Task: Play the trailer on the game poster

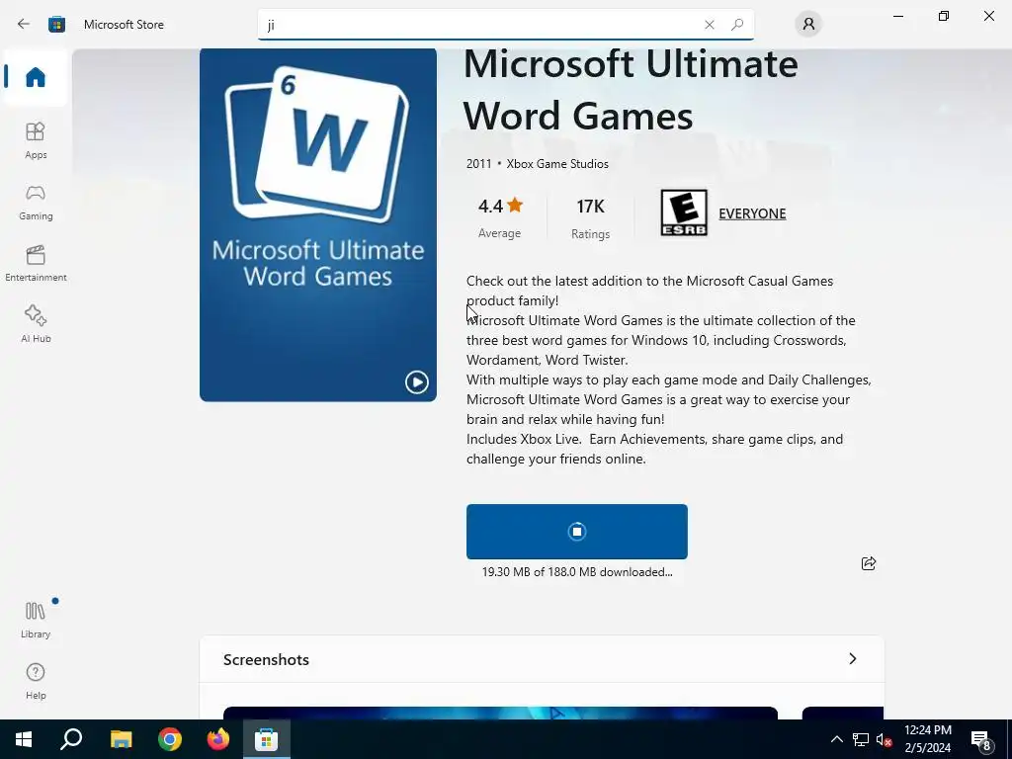Action: (416, 382)
